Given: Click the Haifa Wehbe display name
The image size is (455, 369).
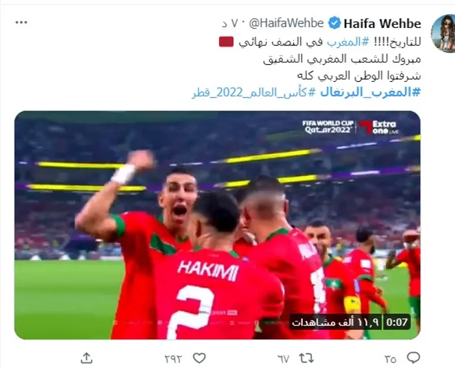Looking at the screenshot, I should [382, 23].
